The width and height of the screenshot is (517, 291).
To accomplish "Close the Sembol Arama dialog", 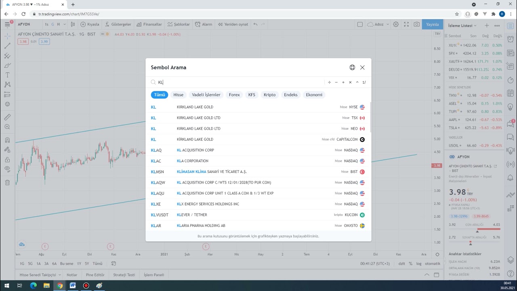I will (x=362, y=67).
